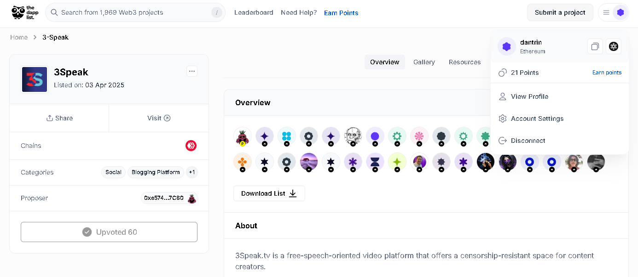
Task: Click the Need Help? link
Action: tap(299, 12)
